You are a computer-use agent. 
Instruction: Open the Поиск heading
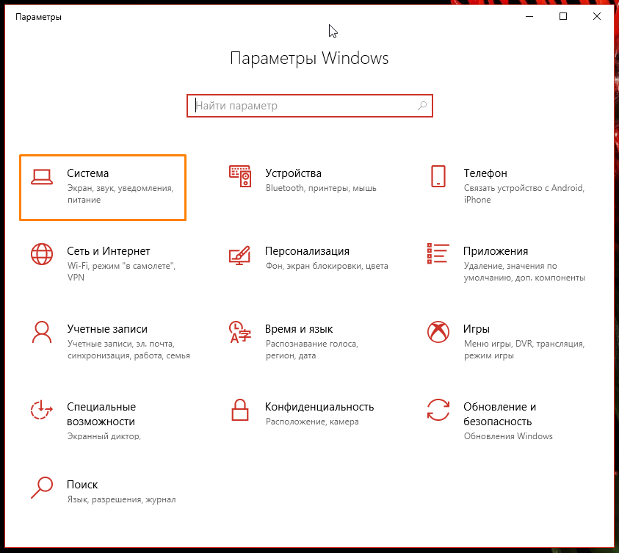82,484
